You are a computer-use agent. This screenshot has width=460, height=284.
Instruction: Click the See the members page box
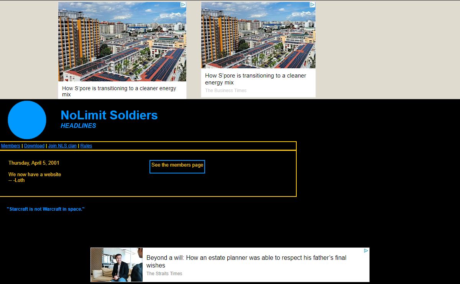(177, 165)
